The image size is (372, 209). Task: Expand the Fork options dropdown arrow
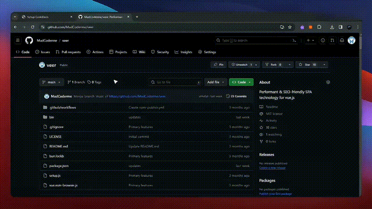click(x=289, y=65)
